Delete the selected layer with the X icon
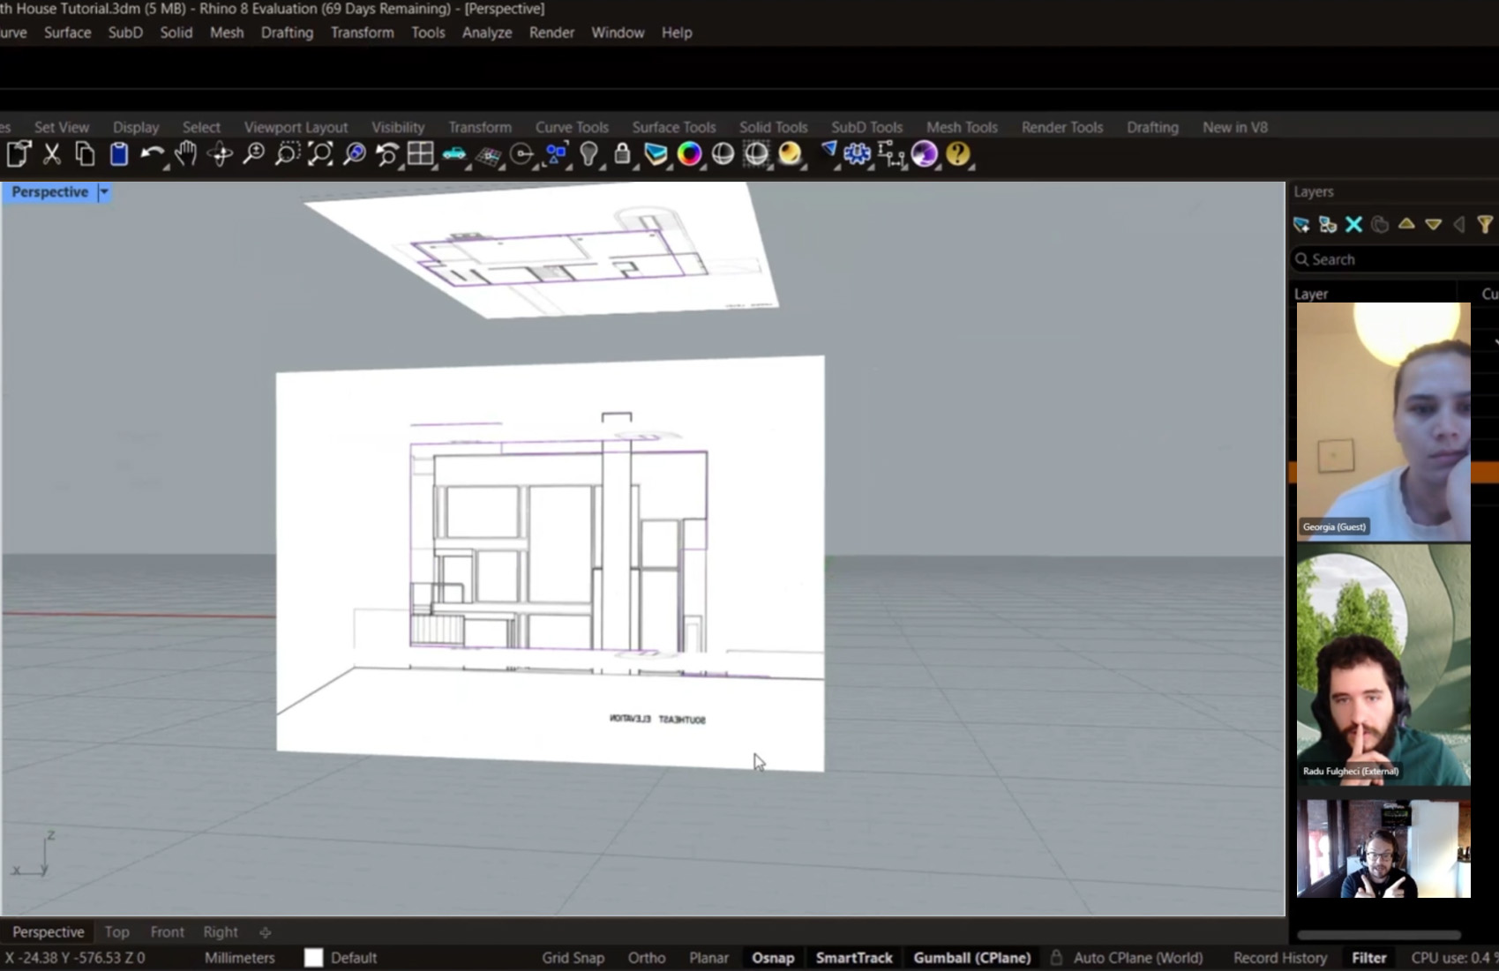Viewport: 1499px width, 971px height. [1354, 225]
